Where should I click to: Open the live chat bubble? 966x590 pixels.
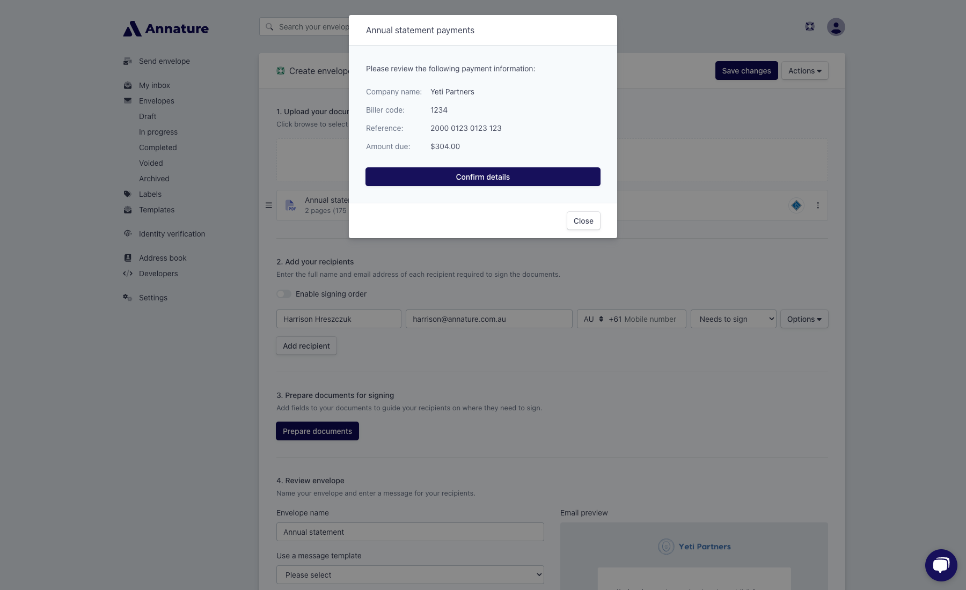941,565
